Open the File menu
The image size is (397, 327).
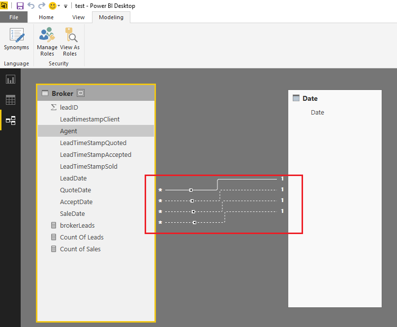(14, 17)
